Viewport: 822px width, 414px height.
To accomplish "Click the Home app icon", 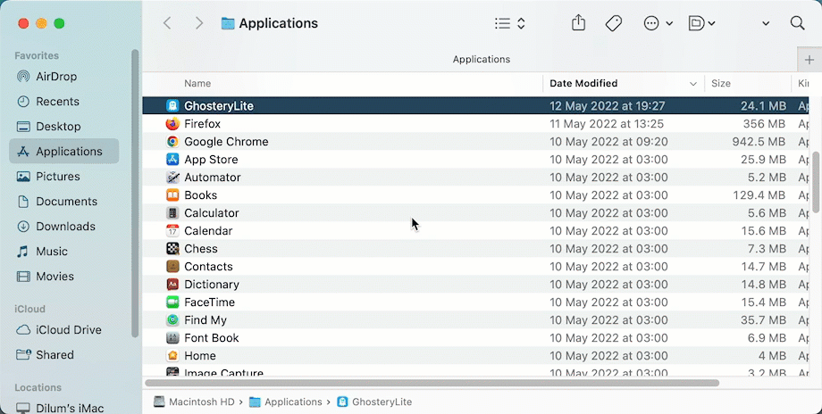I will (x=172, y=355).
